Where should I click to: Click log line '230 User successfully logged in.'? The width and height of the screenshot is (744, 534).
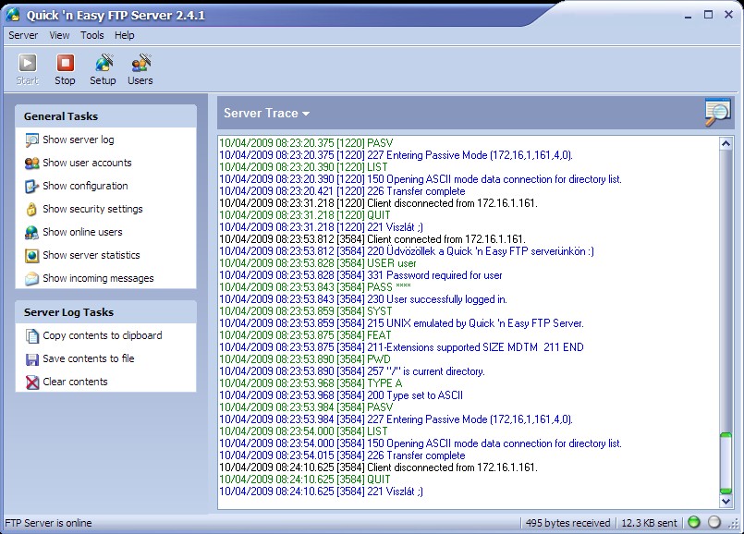point(363,299)
